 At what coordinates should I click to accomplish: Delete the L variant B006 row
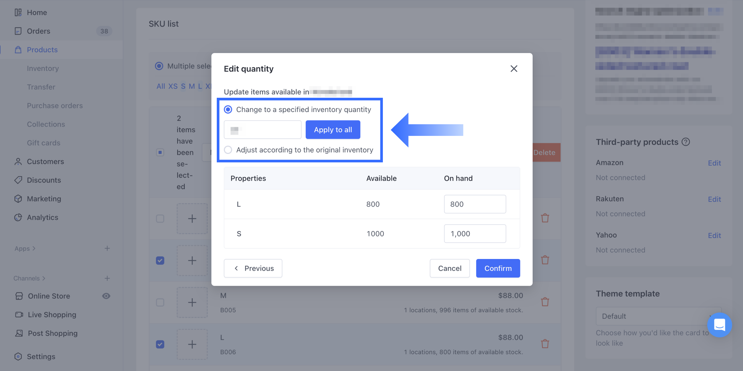point(545,344)
